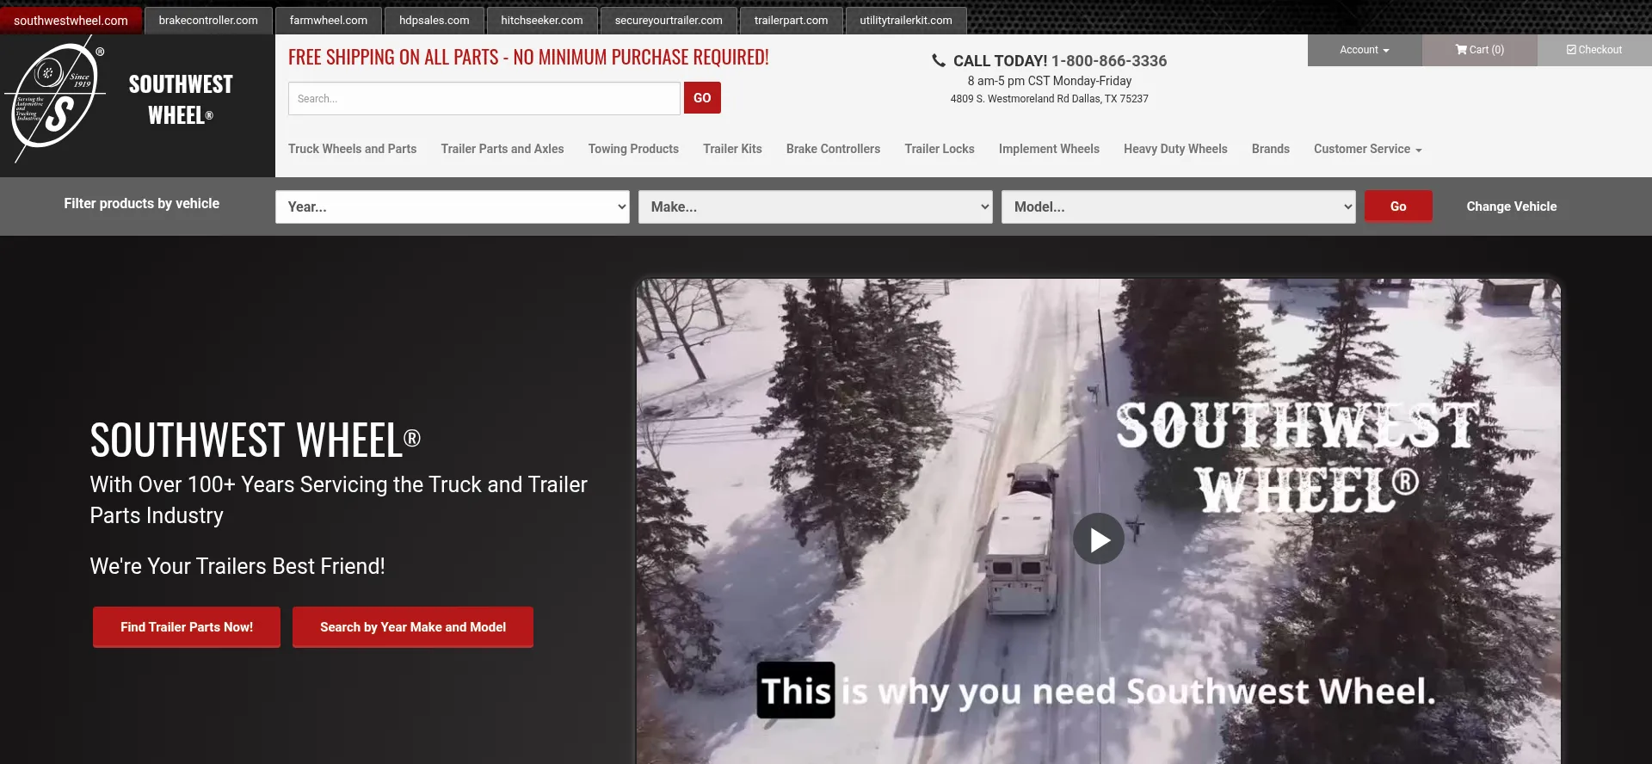1652x764 pixels.
Task: Click Change Vehicle link
Action: (1512, 206)
